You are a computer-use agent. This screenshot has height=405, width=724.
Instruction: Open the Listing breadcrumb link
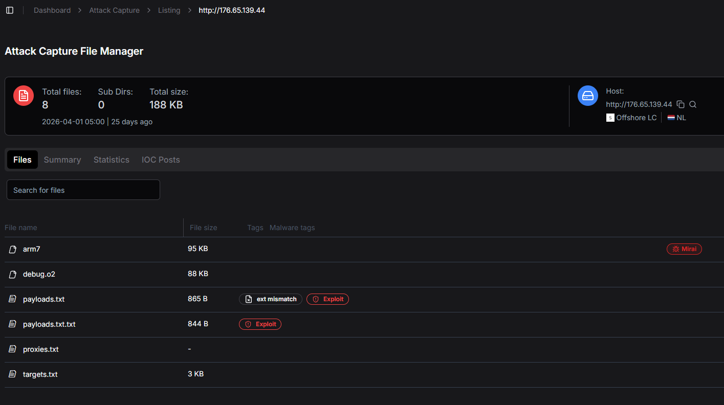tap(169, 10)
